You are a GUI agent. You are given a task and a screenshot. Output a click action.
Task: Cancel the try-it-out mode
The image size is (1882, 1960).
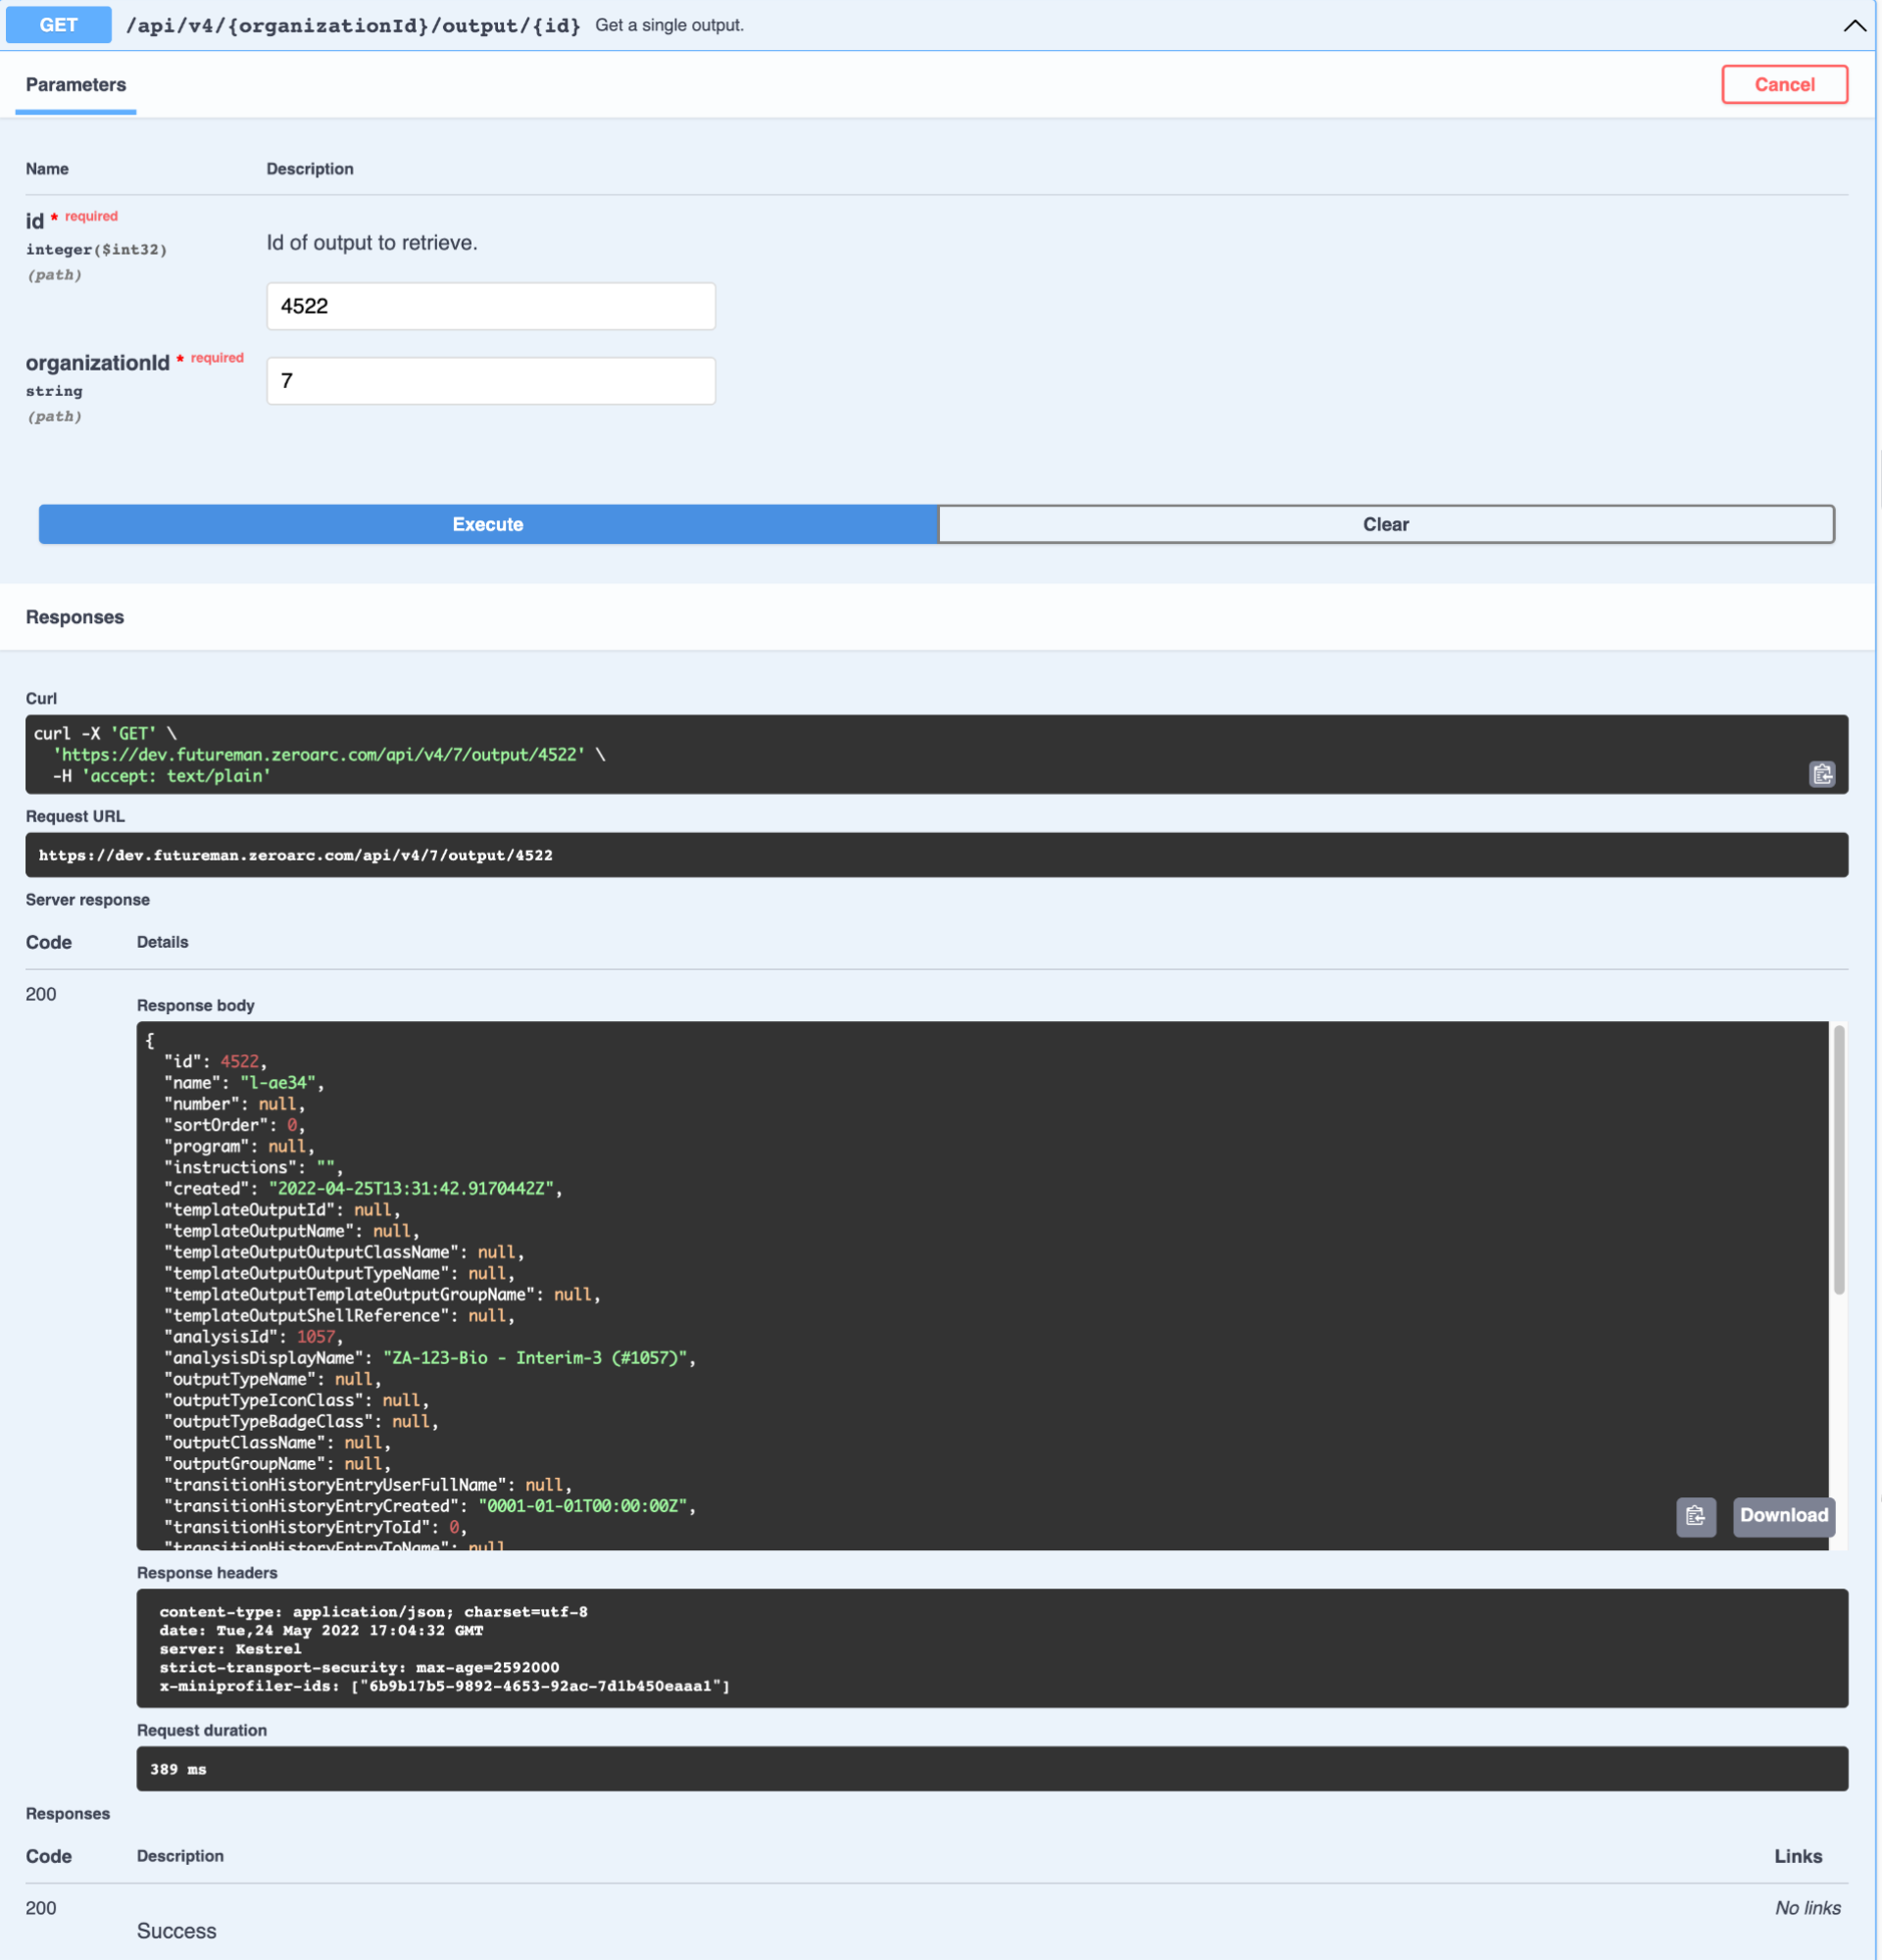tap(1784, 85)
